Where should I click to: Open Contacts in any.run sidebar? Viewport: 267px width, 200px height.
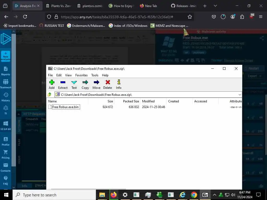point(5,167)
